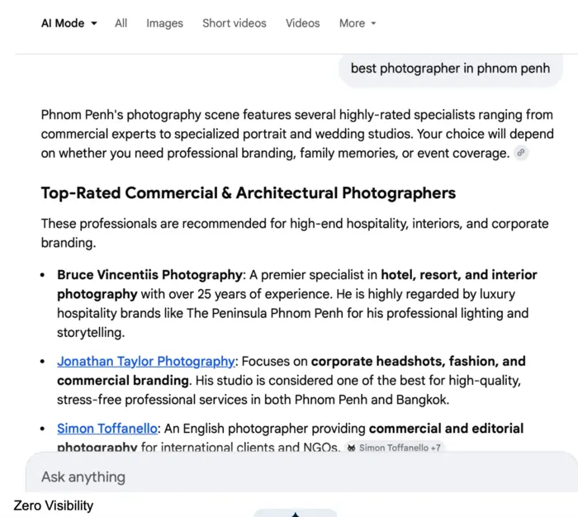Click the bold "commercial and editorial" text

coord(446,429)
